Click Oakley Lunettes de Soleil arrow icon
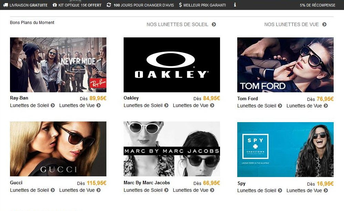 click(x=166, y=105)
